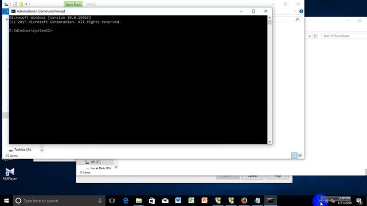Click the File Explorer help question-mark icon
The height and width of the screenshot is (206, 367).
click(x=301, y=11)
